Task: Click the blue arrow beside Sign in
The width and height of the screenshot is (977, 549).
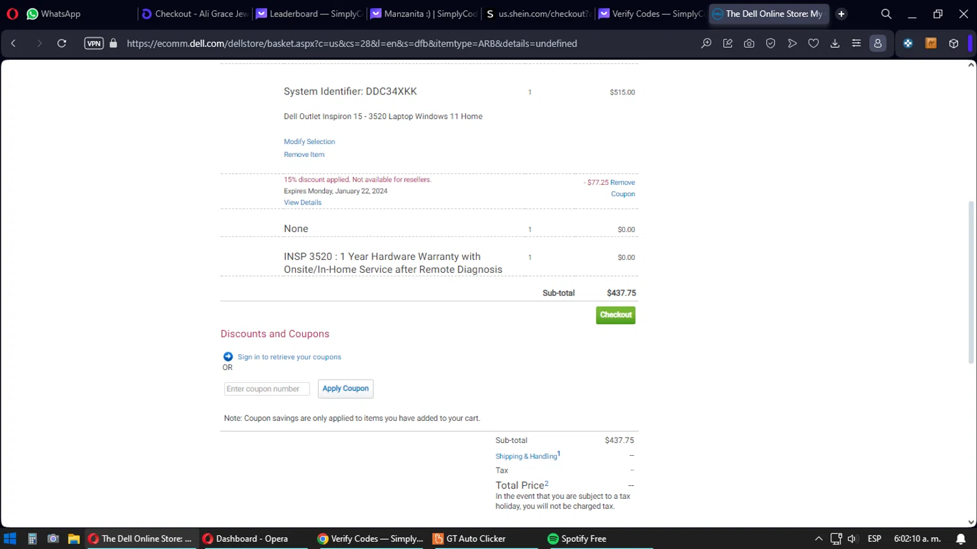Action: (x=228, y=356)
